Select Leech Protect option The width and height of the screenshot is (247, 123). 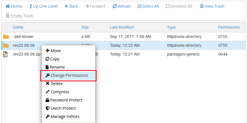coord(61,108)
